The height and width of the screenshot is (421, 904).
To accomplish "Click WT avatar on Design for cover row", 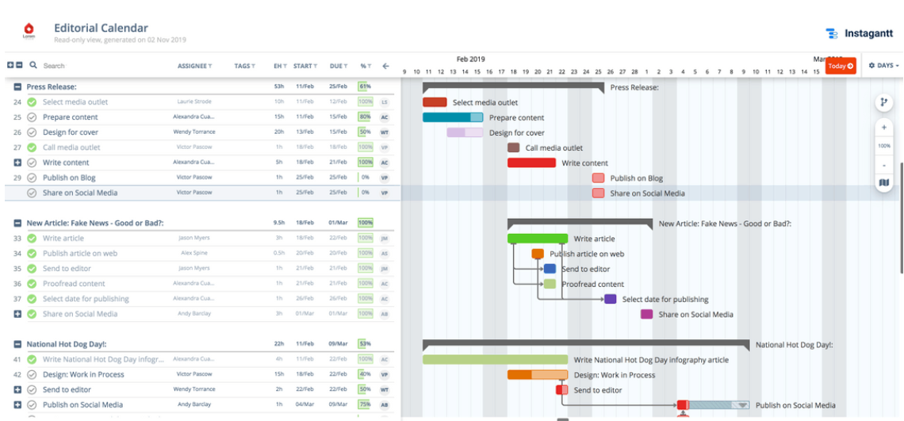I will [384, 132].
